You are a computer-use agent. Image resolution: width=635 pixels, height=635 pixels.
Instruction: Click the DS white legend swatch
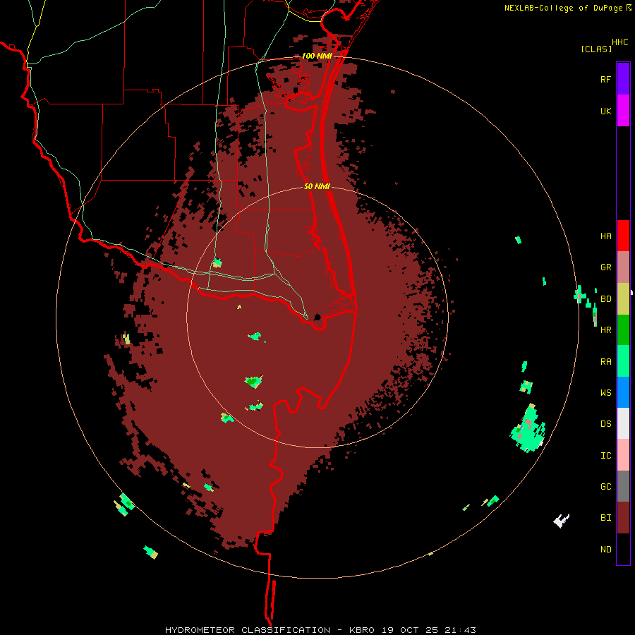point(623,423)
